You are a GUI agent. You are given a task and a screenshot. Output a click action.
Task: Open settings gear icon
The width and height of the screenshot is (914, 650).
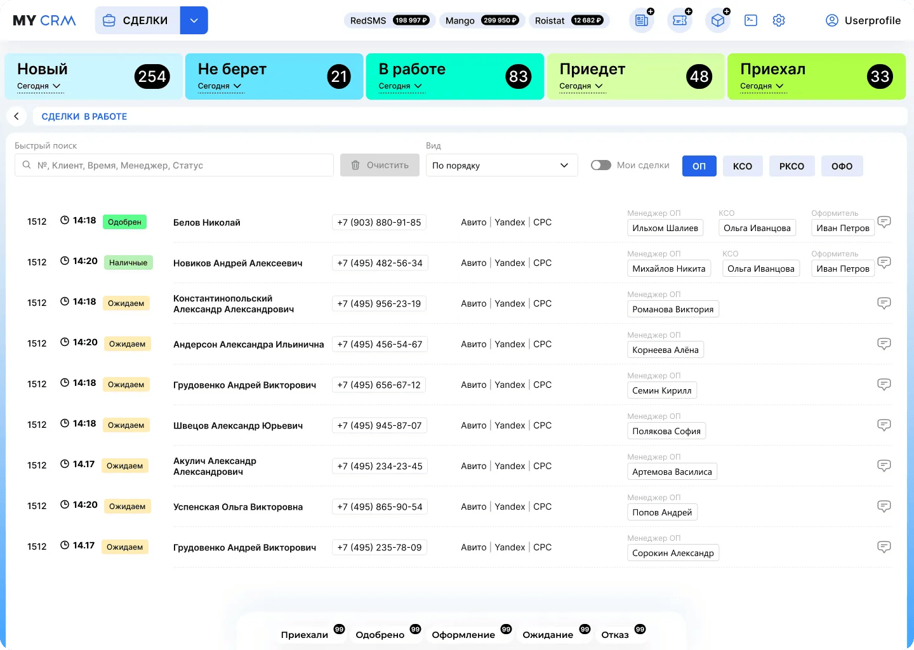click(x=779, y=20)
